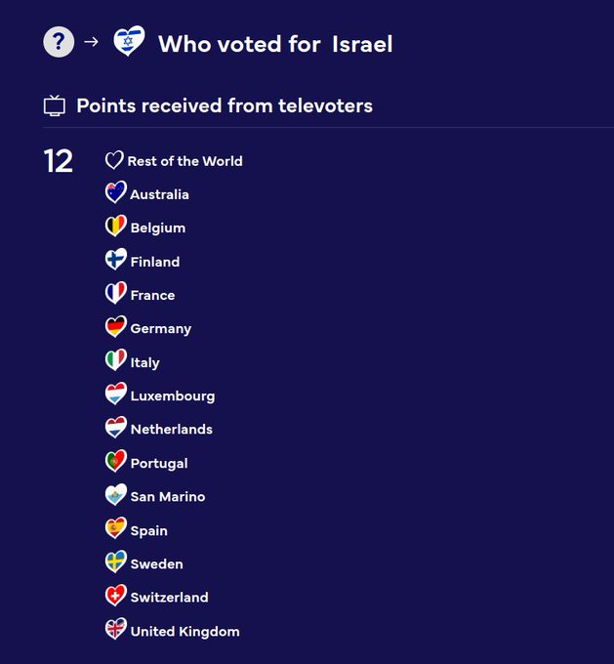Open the Spain country link
The image size is (614, 664).
tap(148, 530)
